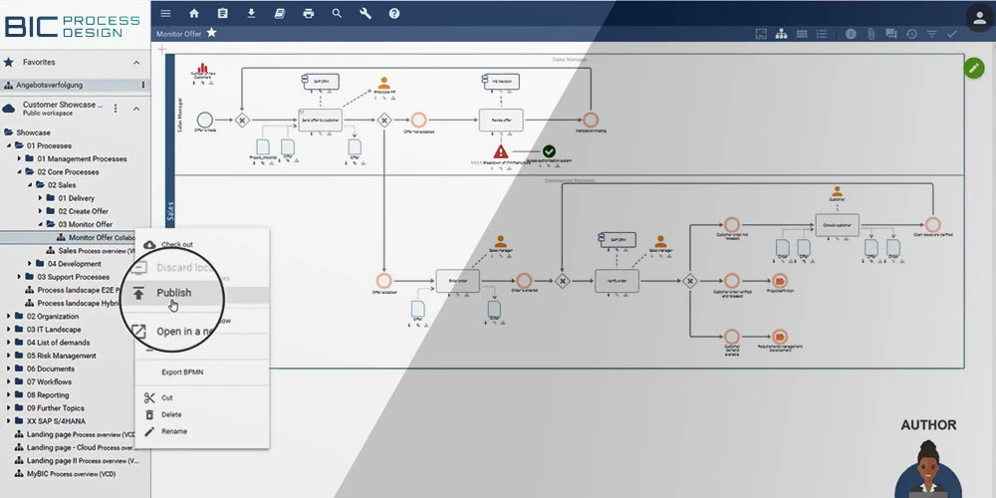This screenshot has height=498, width=996.
Task: Expand the 04 Development folder arrow
Action: [30, 264]
